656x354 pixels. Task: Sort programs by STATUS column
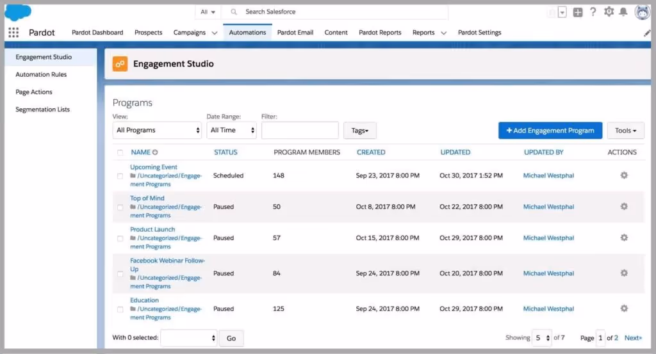pyautogui.click(x=225, y=152)
